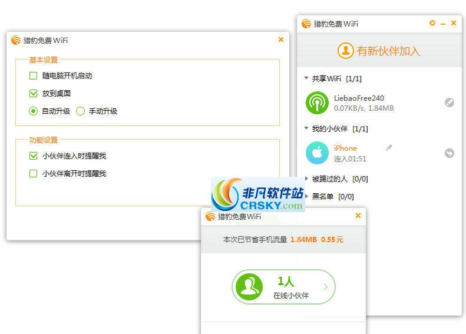This screenshot has height=334, width=466.
Task: Close the settings dialog window
Action: click(281, 39)
